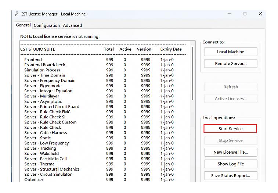Open the Active Licenses list
This screenshot has height=193, width=278.
tap(231, 99)
